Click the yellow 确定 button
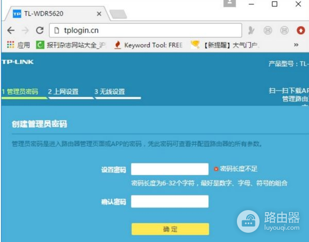 (170, 229)
